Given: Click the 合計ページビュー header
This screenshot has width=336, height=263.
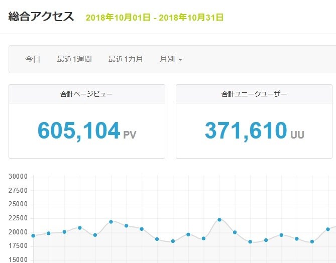Looking at the screenshot, I should 86,94.
